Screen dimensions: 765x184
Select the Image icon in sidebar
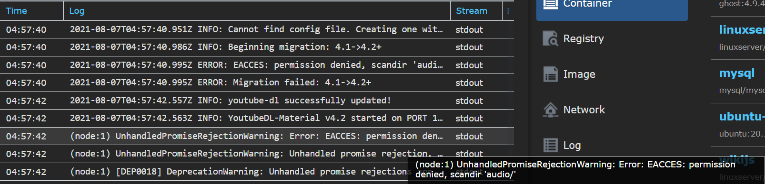(x=550, y=74)
